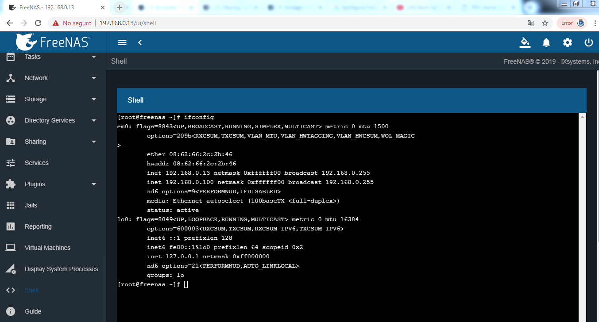This screenshot has width=599, height=322.
Task: Click the translate page icon in address bar
Action: [530, 23]
